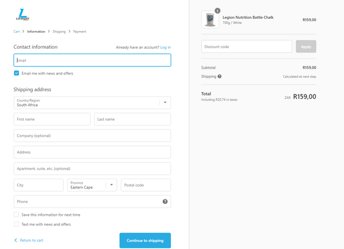This screenshot has height=249, width=344.
Task: Uncheck Email me with news and offers
Action: coord(17,73)
